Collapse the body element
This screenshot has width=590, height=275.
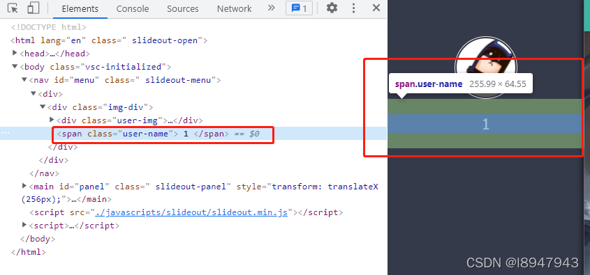(x=15, y=67)
